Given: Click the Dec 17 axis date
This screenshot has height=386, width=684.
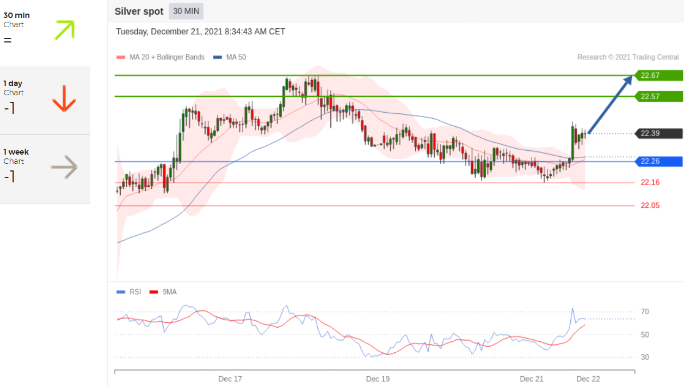Looking at the screenshot, I should click(230, 379).
